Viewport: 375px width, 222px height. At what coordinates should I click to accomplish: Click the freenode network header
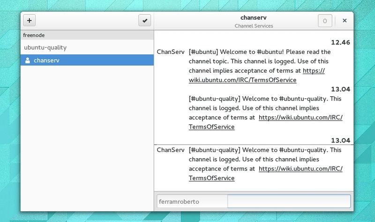pyautogui.click(x=33, y=35)
